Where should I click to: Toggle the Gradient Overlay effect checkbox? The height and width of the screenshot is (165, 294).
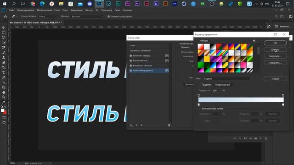(130, 71)
